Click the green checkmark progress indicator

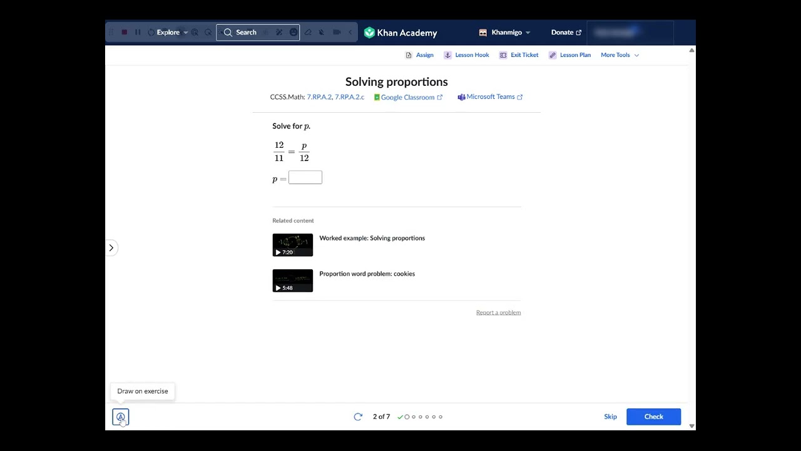[x=400, y=417]
